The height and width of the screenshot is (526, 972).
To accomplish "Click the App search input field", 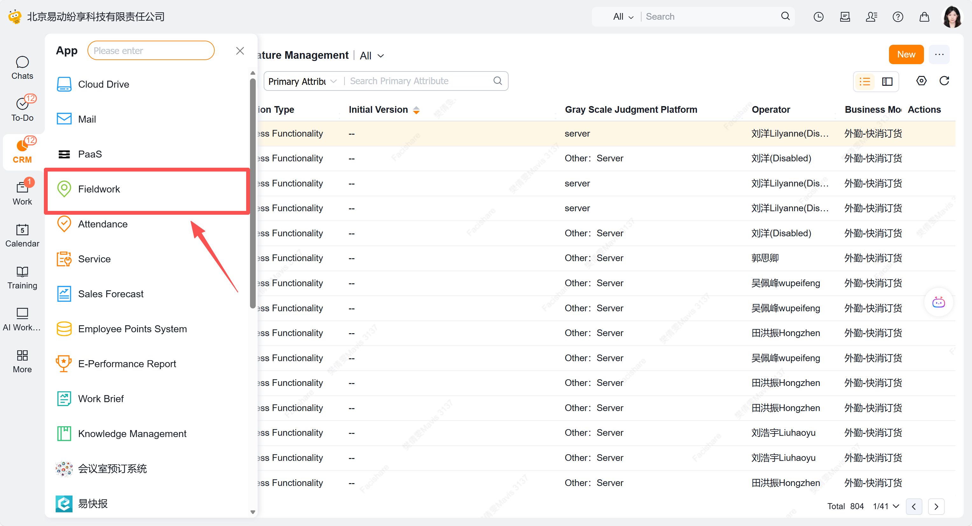I will (x=150, y=51).
